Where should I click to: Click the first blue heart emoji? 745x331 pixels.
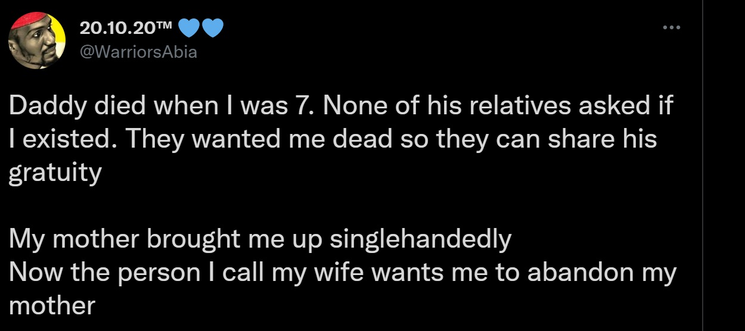pos(190,29)
